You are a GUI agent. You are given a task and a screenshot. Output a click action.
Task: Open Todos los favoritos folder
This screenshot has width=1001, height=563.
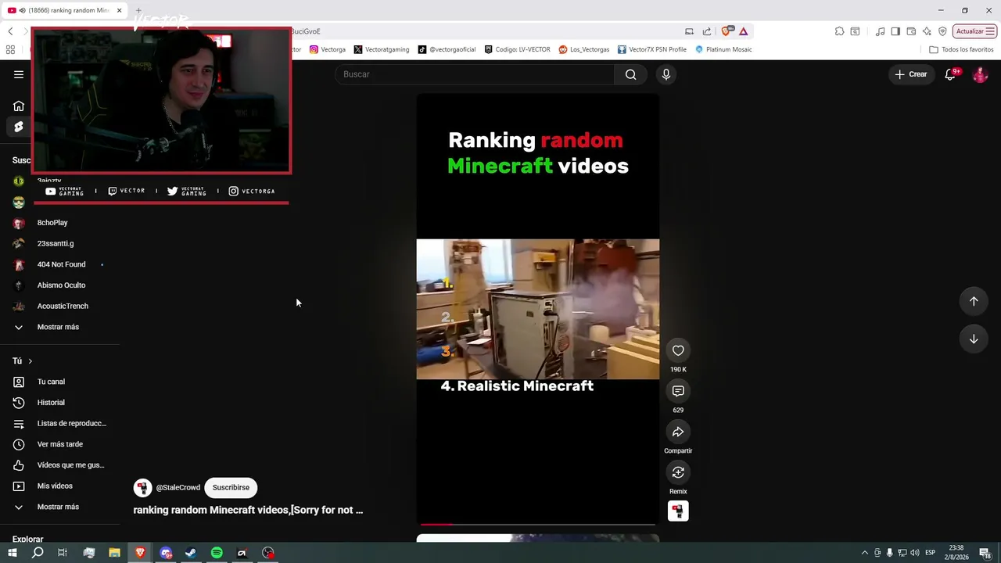(x=961, y=49)
